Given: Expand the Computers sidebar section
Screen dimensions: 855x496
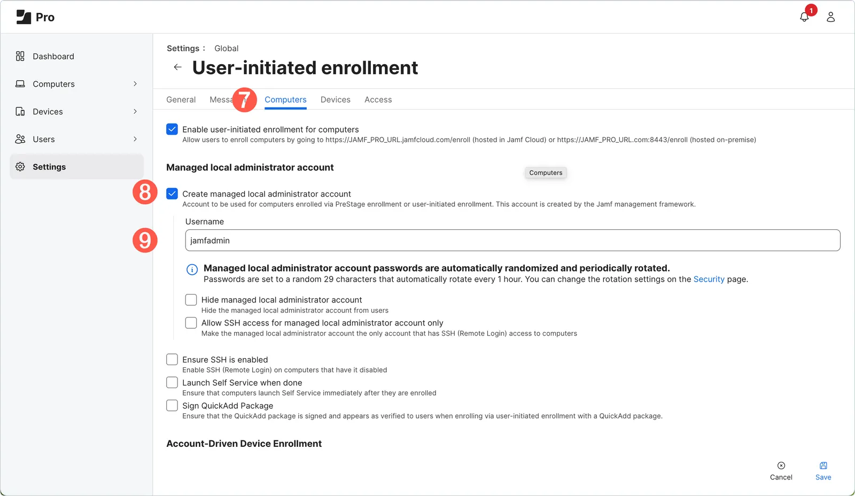Looking at the screenshot, I should point(135,84).
